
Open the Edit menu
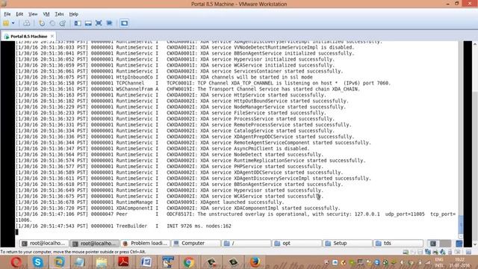pyautogui.click(x=19, y=14)
